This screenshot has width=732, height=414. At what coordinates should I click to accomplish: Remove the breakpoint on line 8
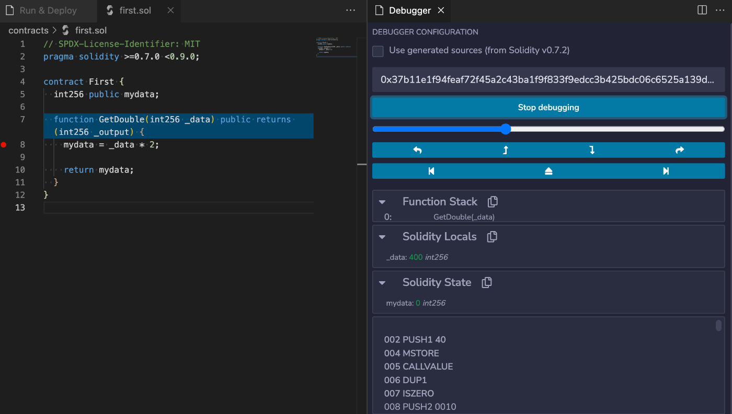point(4,145)
